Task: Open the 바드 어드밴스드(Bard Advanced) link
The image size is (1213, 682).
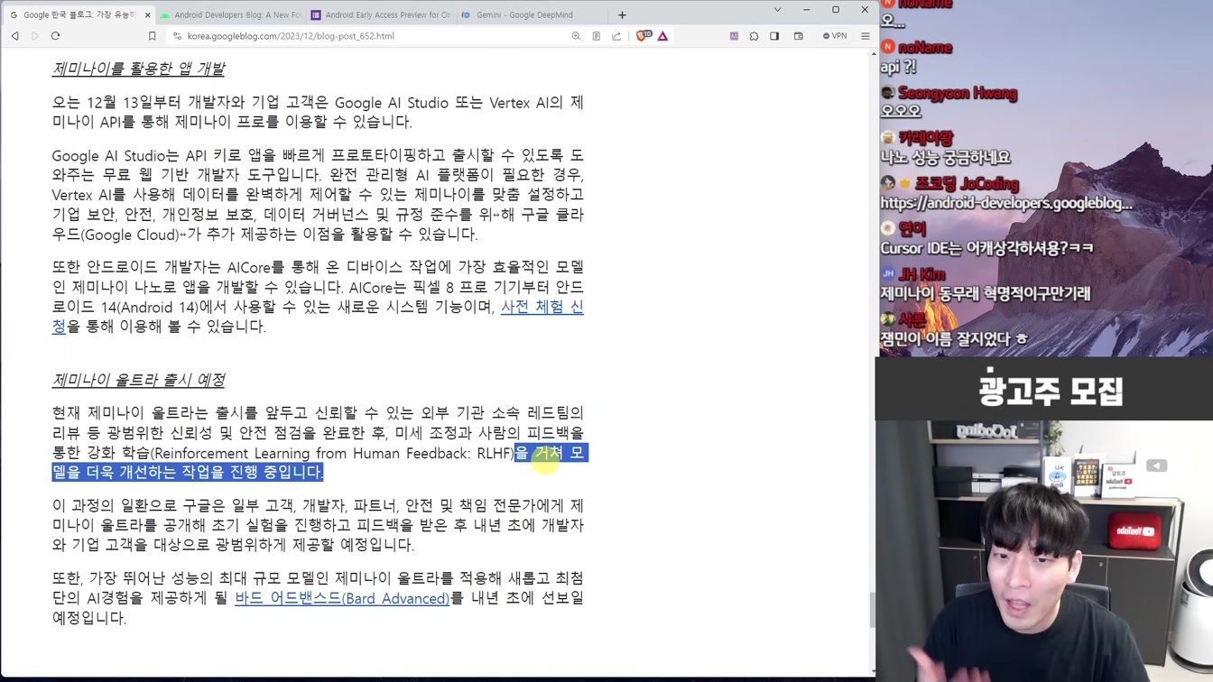Action: [x=342, y=598]
